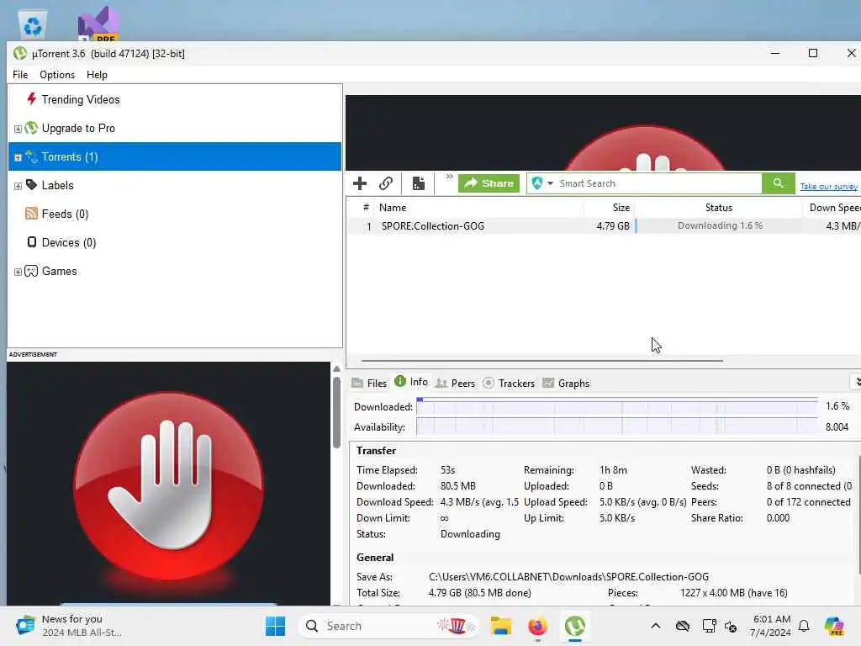861x646 pixels.
Task: Open File Explorer from the taskbar
Action: [x=501, y=626]
